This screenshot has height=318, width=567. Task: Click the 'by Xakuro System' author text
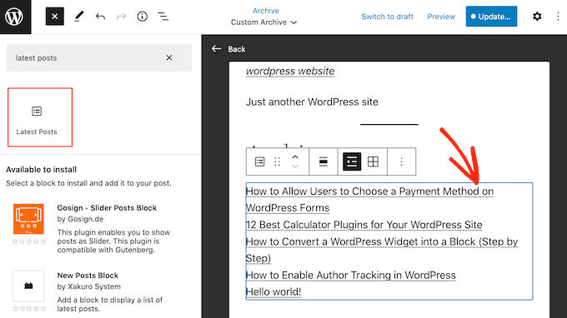point(89,286)
